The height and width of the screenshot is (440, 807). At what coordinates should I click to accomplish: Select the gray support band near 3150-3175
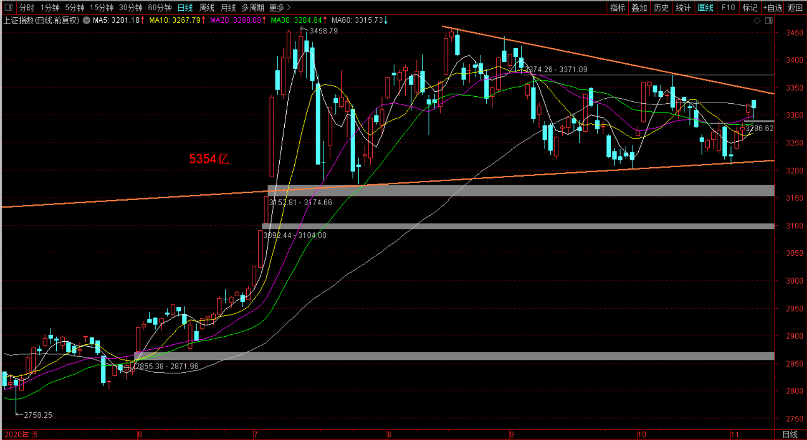click(x=521, y=190)
